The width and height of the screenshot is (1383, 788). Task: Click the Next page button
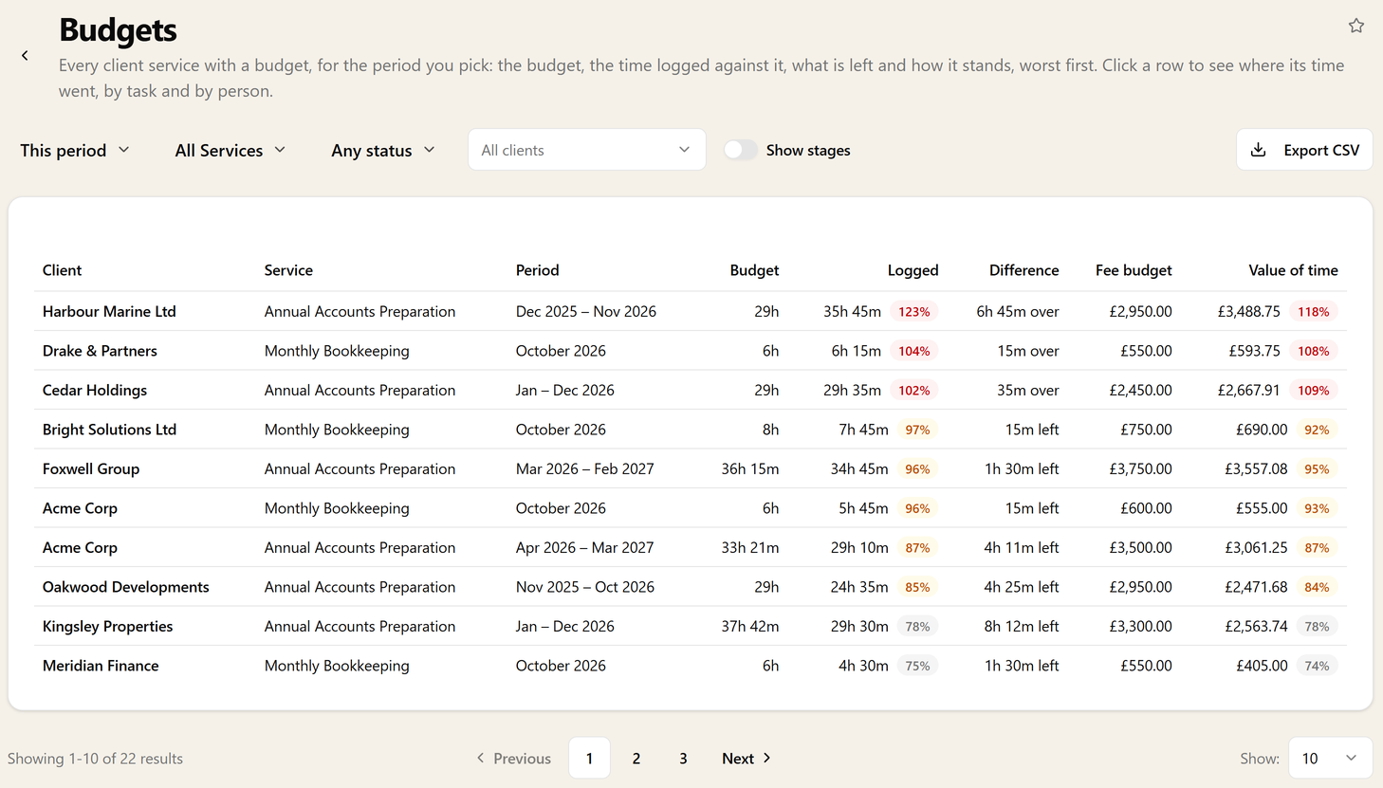[x=747, y=758]
